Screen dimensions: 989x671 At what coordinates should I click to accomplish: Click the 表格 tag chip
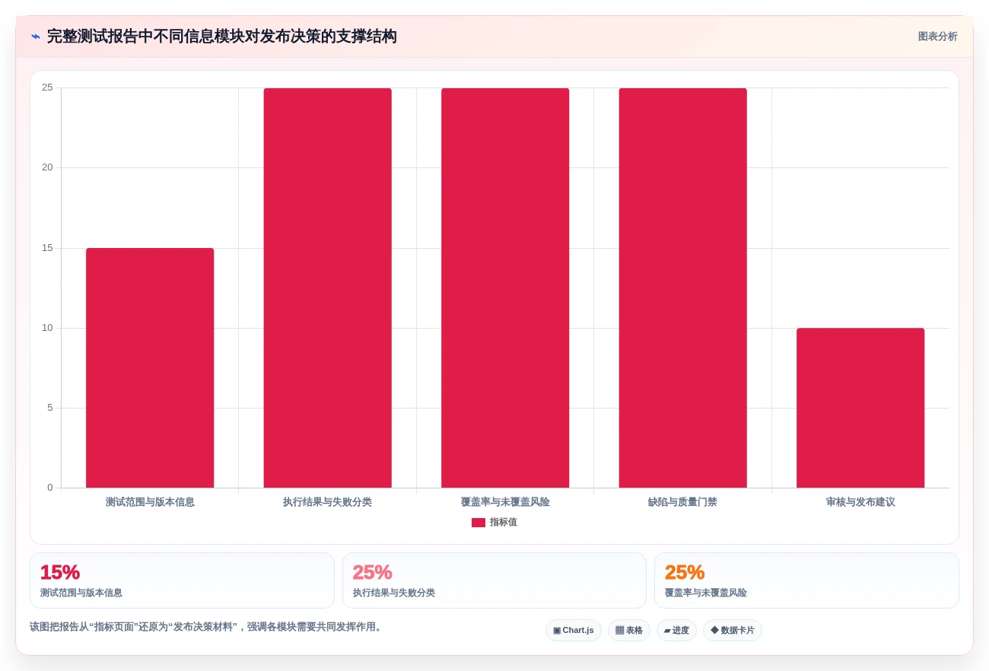[x=629, y=630]
